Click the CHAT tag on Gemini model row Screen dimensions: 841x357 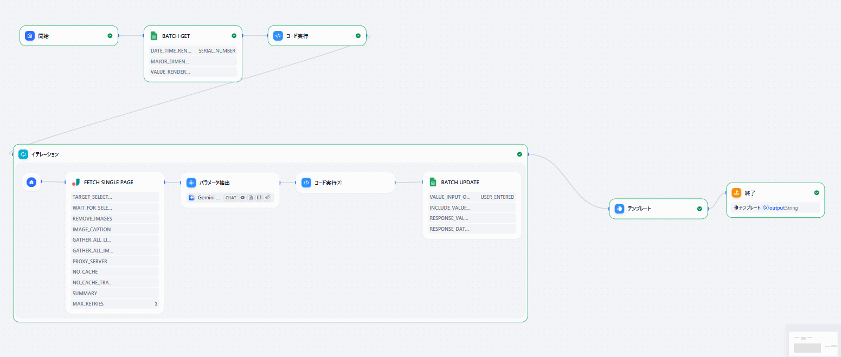230,198
